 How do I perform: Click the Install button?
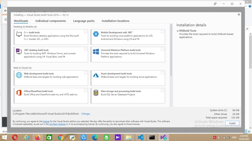pos(232,123)
